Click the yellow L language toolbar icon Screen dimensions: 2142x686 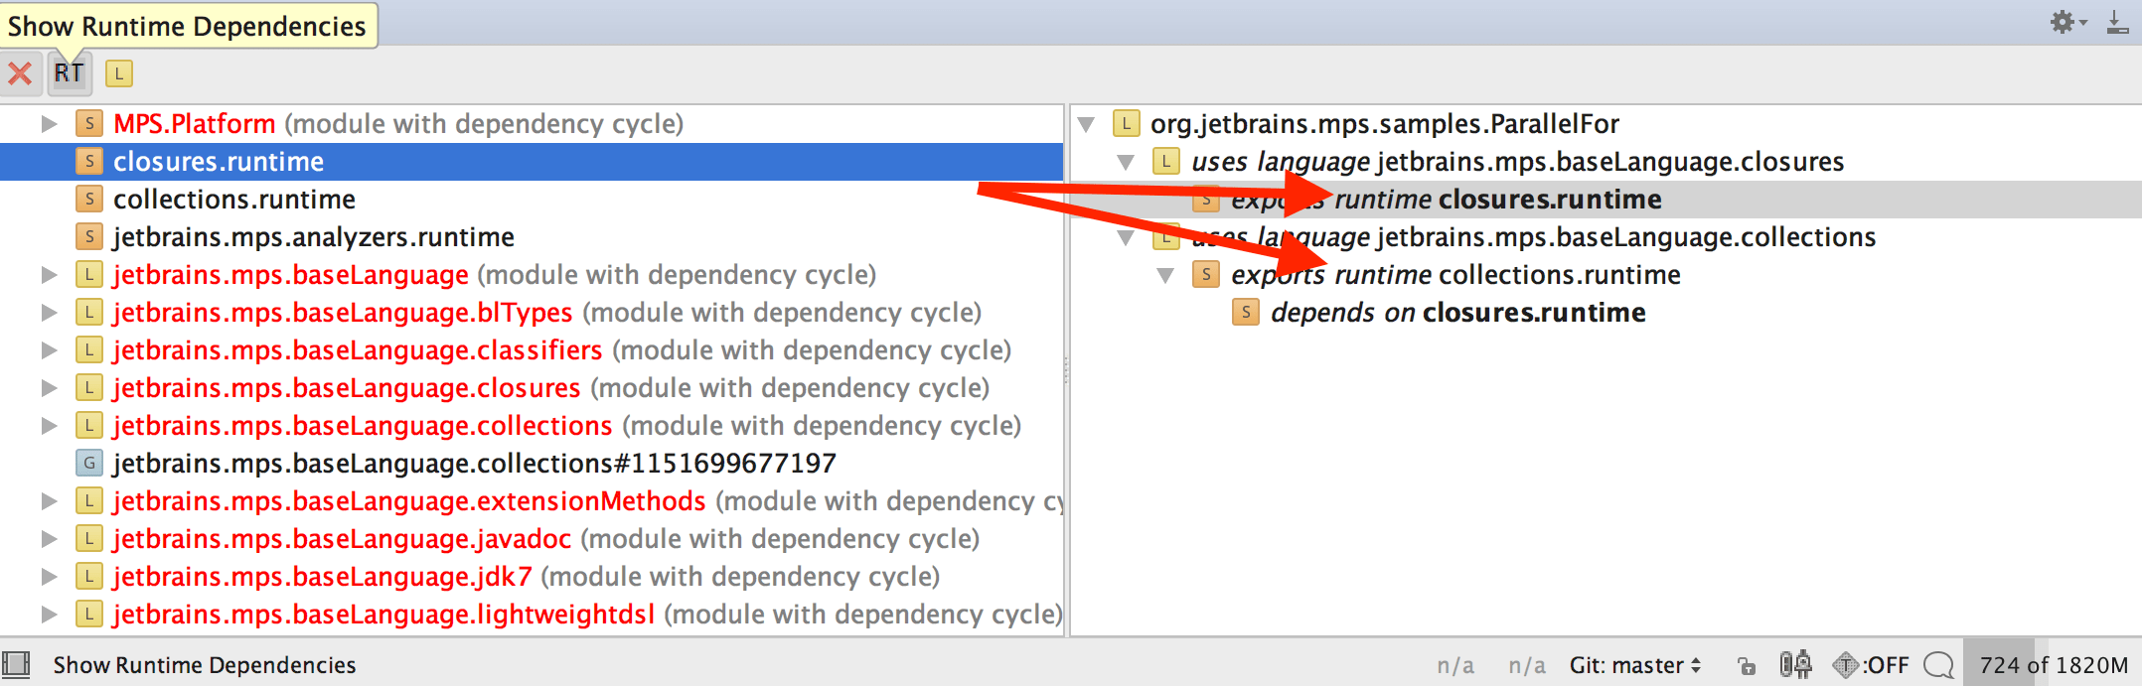118,73
